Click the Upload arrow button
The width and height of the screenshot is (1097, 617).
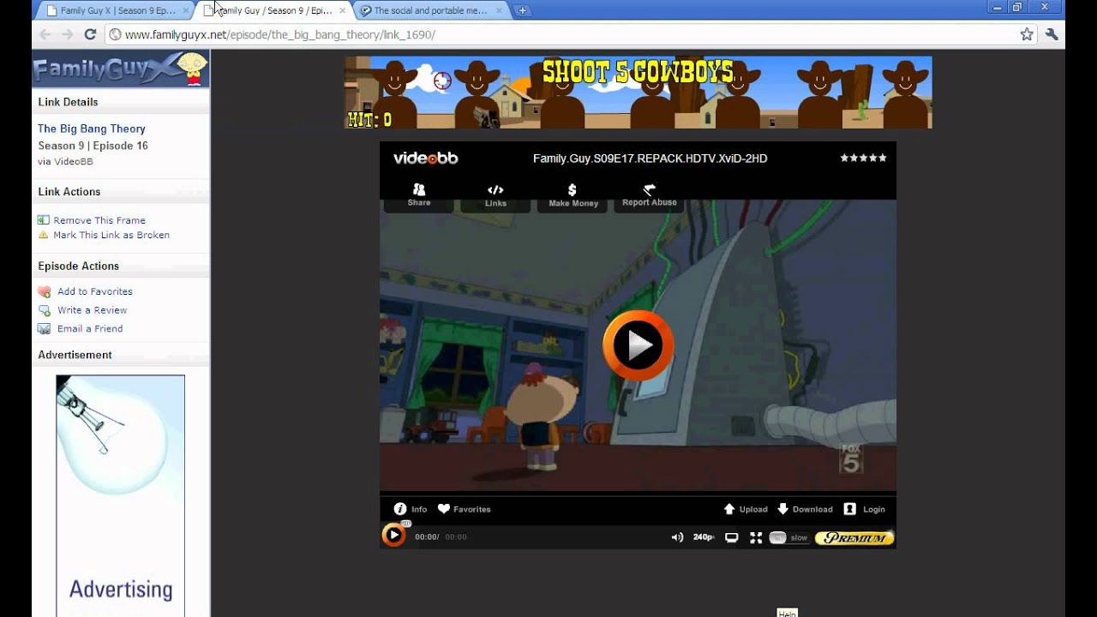746,509
